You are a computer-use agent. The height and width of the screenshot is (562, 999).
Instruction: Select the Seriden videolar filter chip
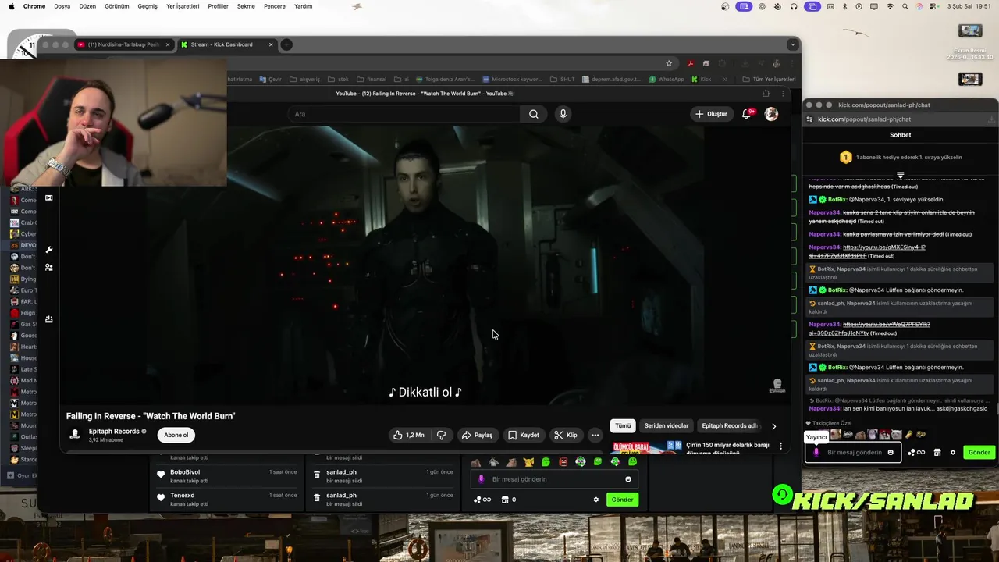point(667,426)
